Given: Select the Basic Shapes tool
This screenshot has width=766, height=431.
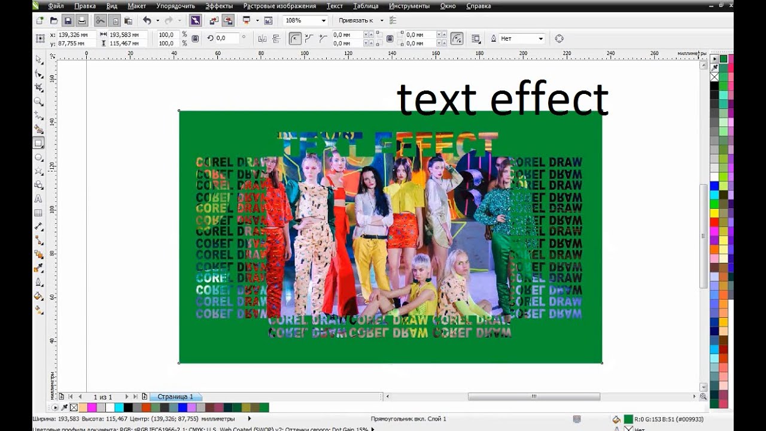Looking at the screenshot, I should [39, 184].
